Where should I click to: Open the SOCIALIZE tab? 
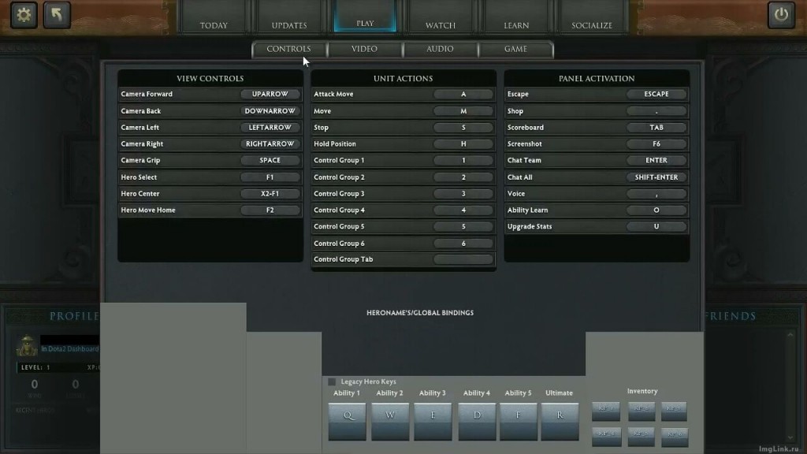pos(592,17)
